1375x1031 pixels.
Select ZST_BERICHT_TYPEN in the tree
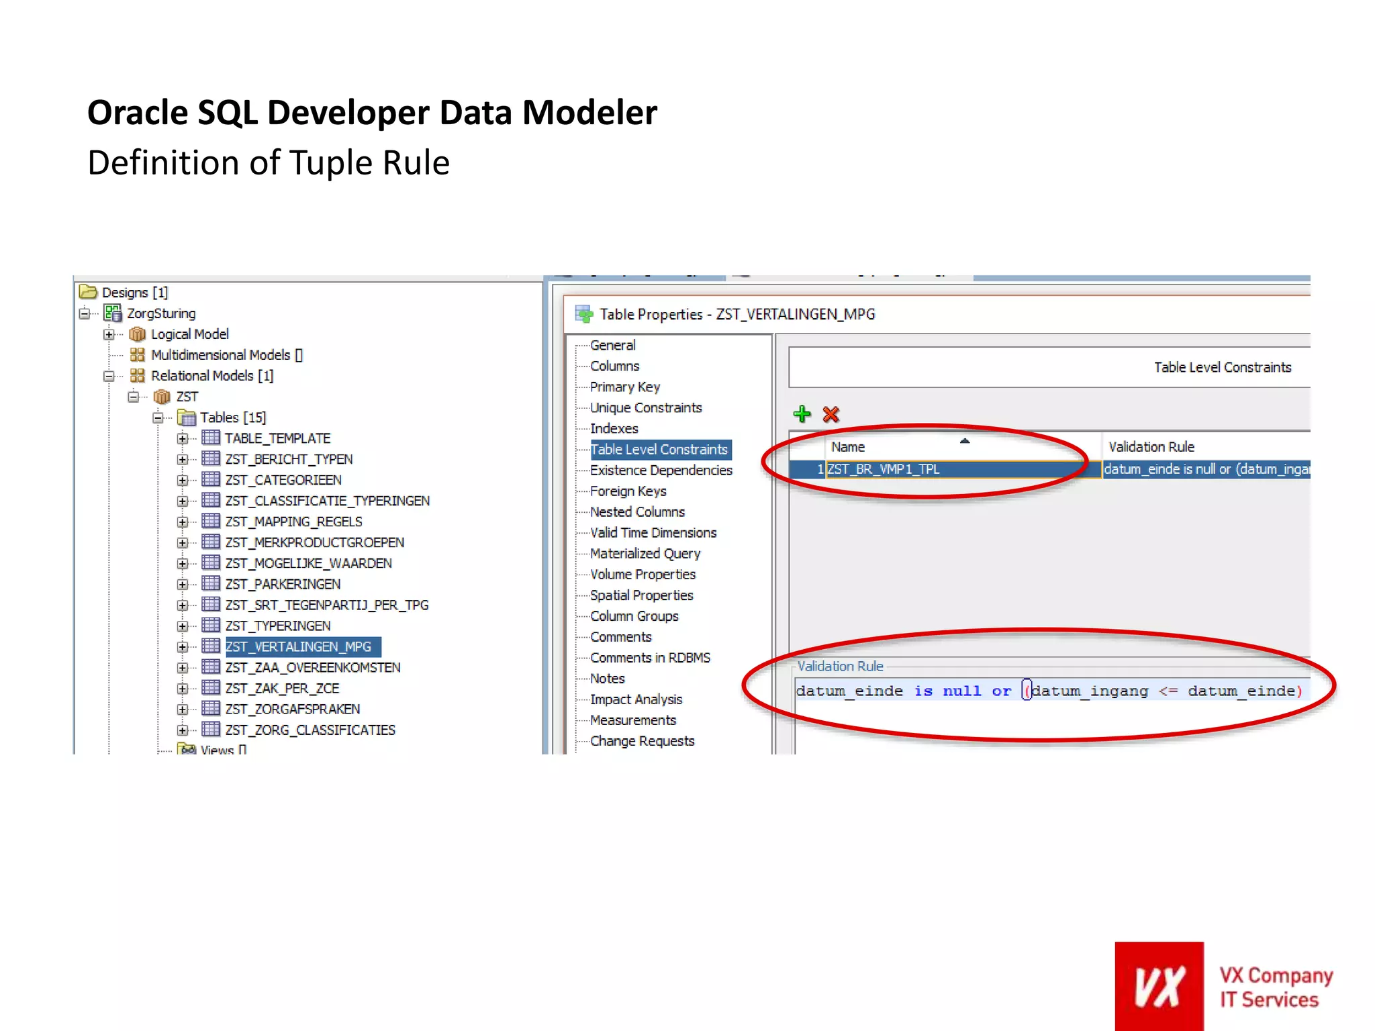click(289, 459)
